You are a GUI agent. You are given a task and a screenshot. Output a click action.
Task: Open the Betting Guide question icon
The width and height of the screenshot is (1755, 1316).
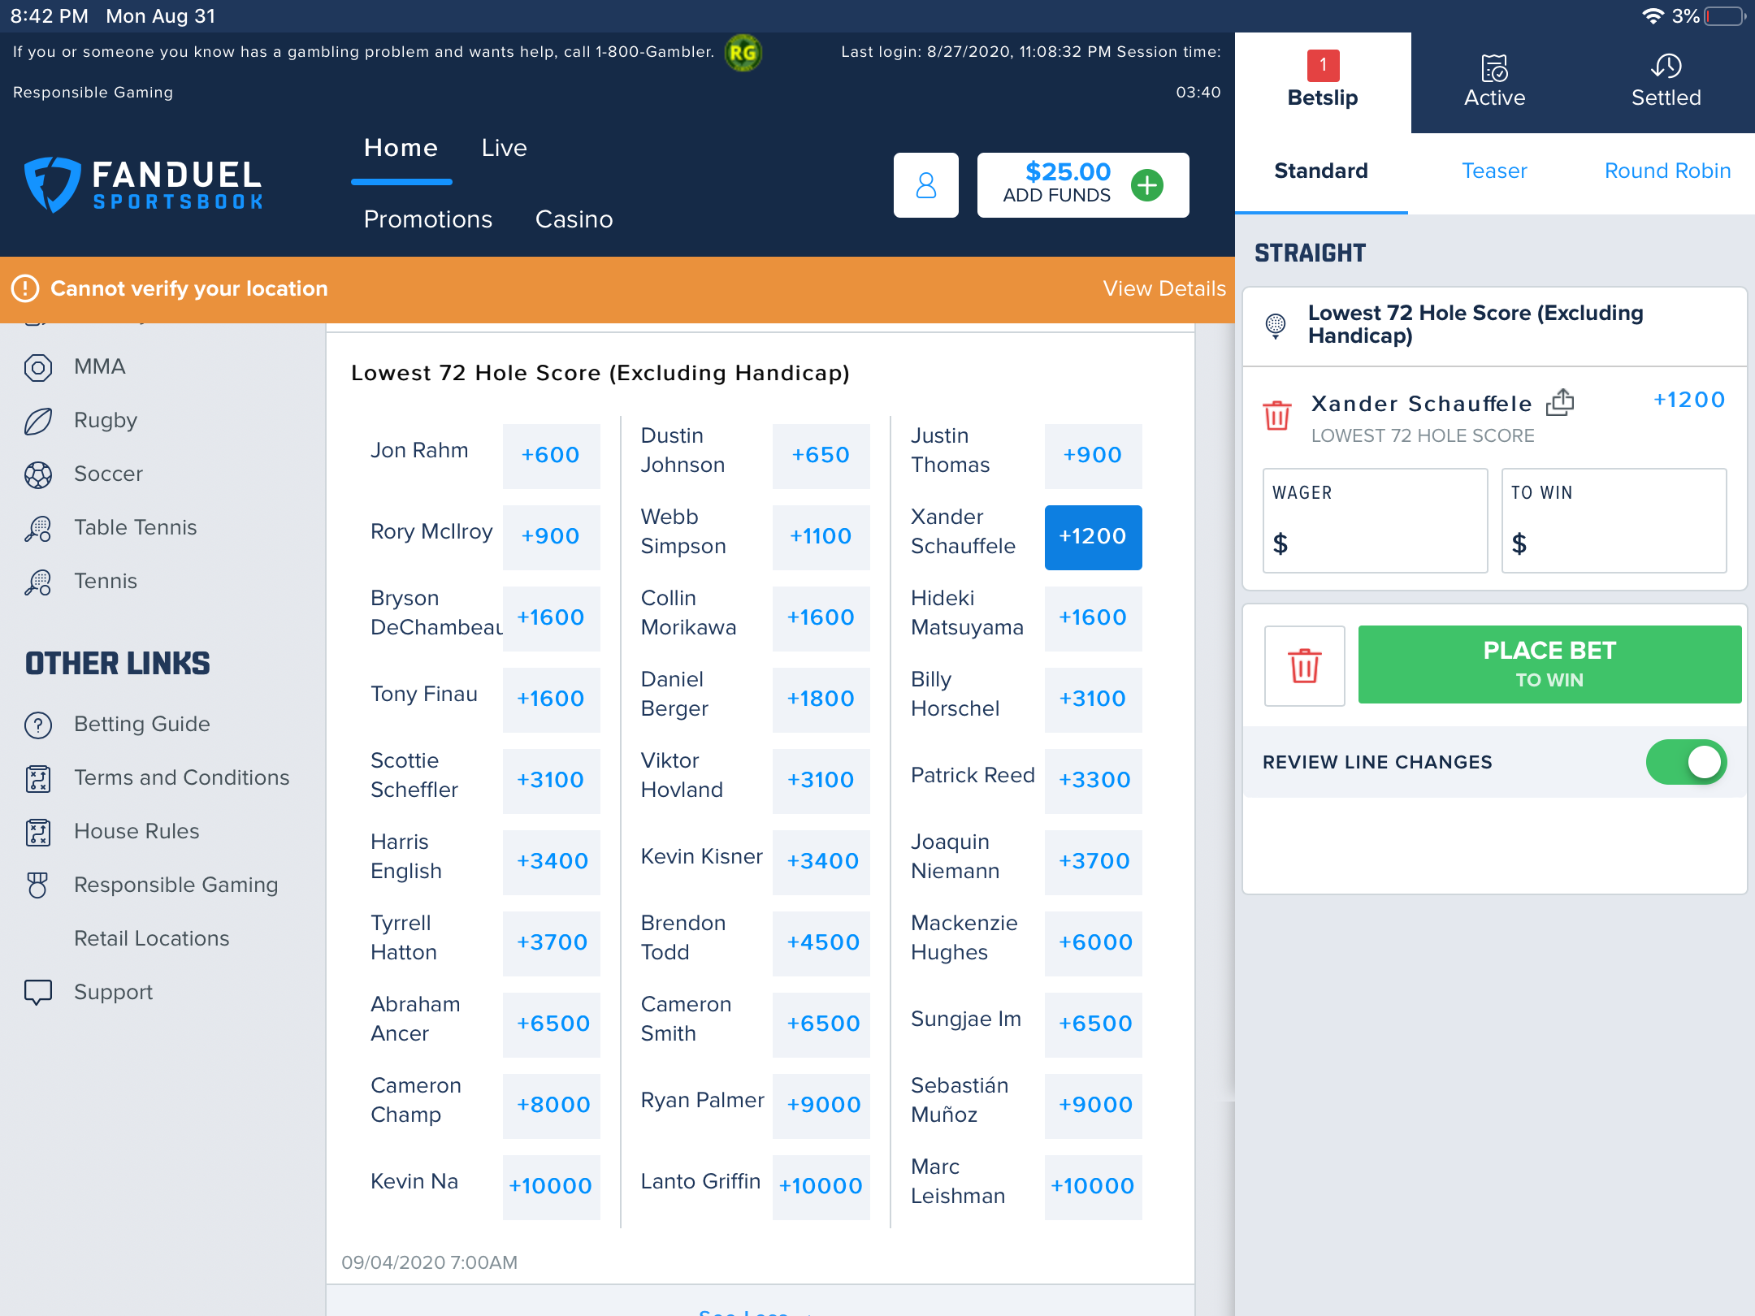point(38,725)
